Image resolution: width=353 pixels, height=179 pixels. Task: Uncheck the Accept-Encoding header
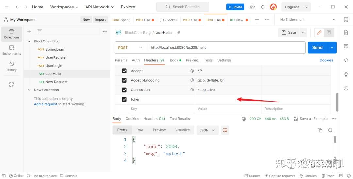pos(124,80)
